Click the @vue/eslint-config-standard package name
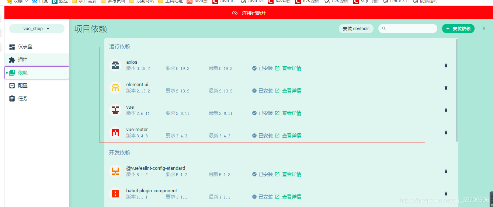The width and height of the screenshot is (493, 207). tap(156, 168)
